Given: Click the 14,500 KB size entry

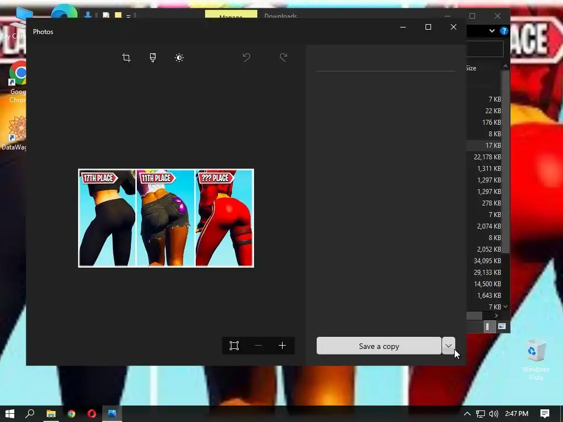Looking at the screenshot, I should (x=487, y=284).
